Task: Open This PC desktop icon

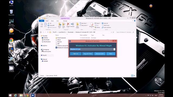Action: coord(11,3)
